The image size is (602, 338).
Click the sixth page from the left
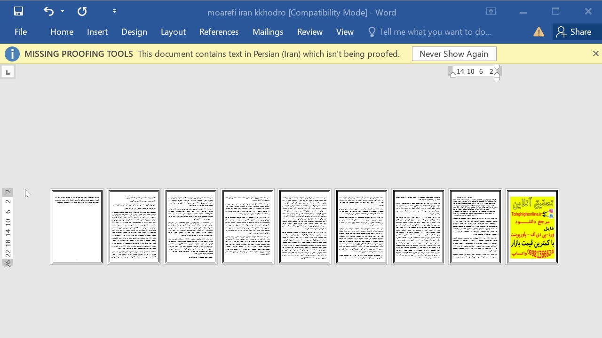coord(362,227)
